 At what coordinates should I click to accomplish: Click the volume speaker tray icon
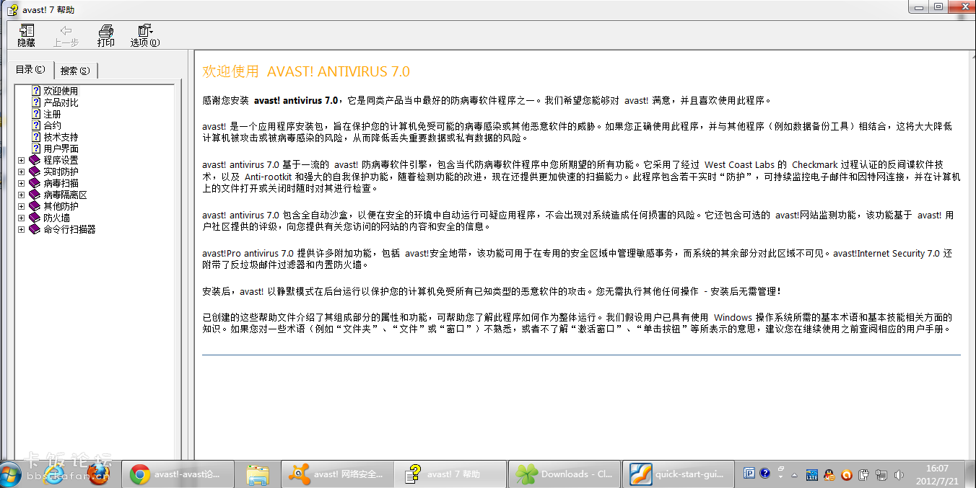(x=899, y=474)
